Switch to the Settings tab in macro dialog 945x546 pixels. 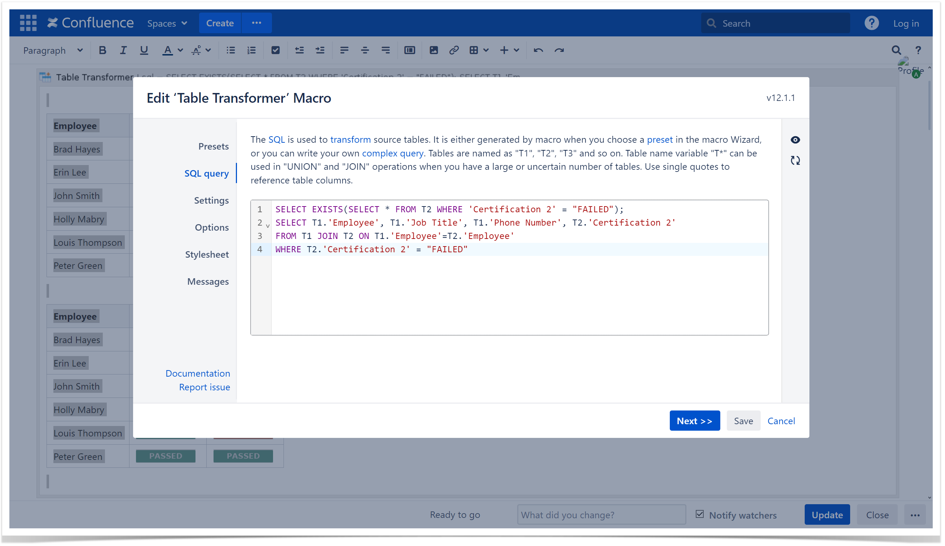point(211,200)
